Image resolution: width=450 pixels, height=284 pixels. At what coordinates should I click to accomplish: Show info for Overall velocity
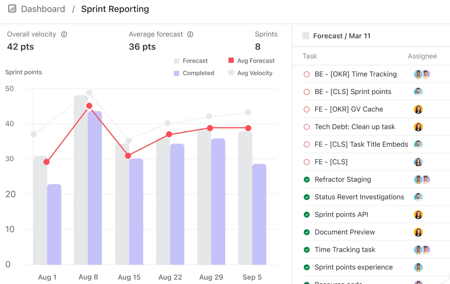[64, 34]
